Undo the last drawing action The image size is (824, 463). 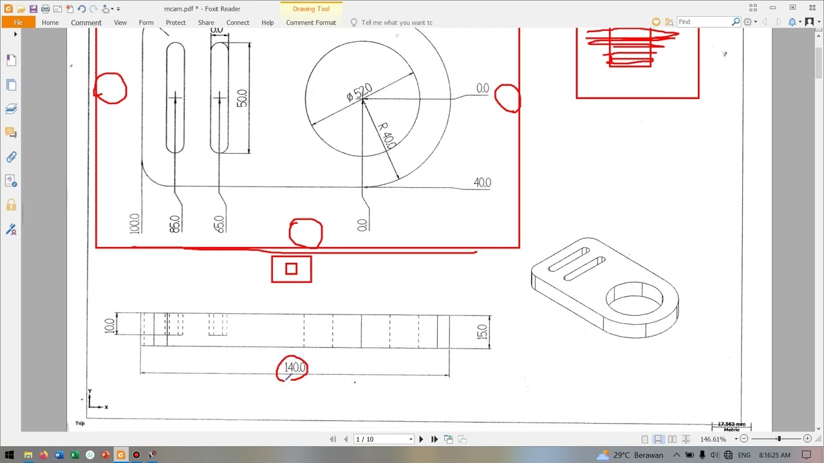(x=82, y=9)
